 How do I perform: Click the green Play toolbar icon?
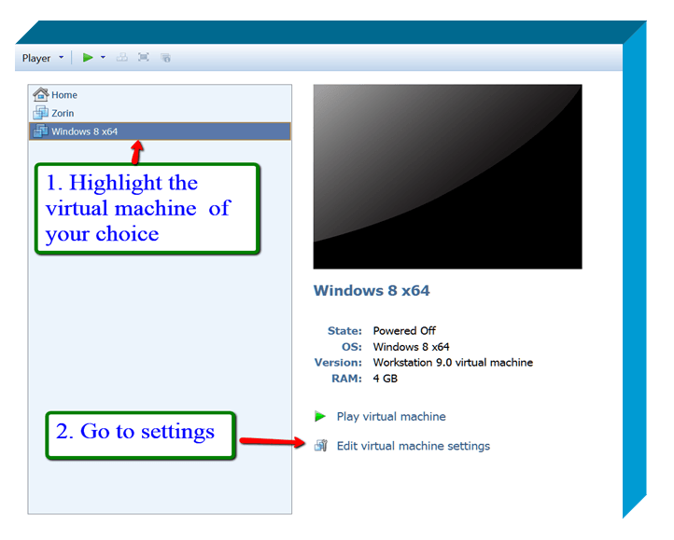pos(88,57)
